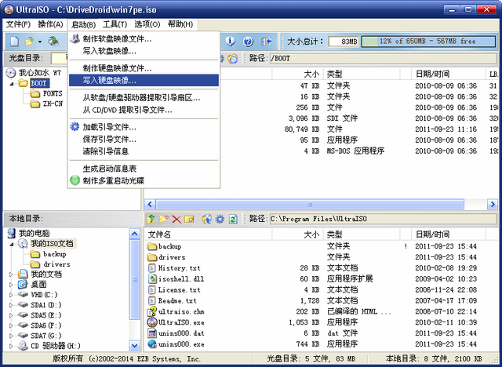
Task: Click the blue question-mark help icon
Action: coord(248,42)
